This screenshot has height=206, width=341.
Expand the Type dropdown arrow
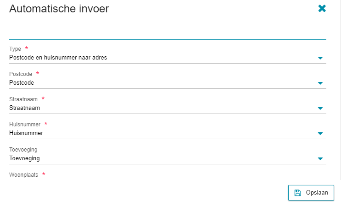pos(320,58)
